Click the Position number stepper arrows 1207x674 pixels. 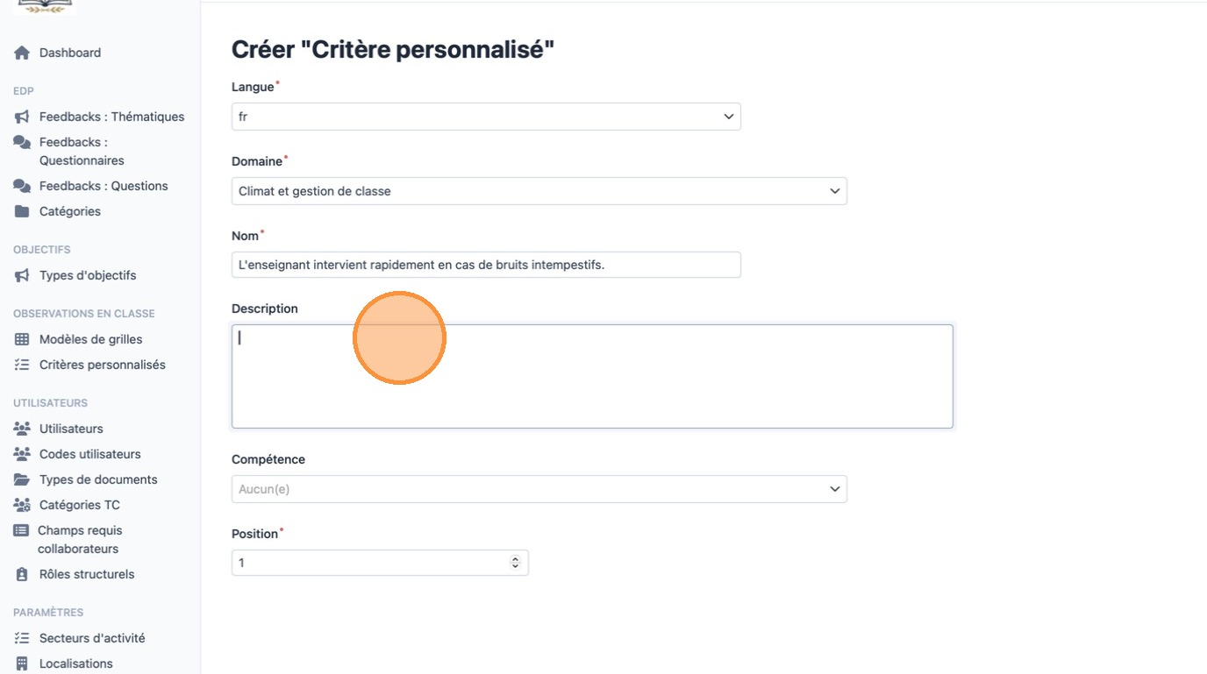tap(515, 563)
